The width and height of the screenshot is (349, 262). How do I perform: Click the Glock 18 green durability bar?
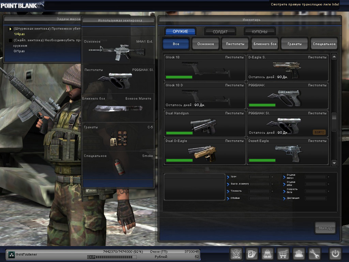pyautogui.click(x=179, y=77)
